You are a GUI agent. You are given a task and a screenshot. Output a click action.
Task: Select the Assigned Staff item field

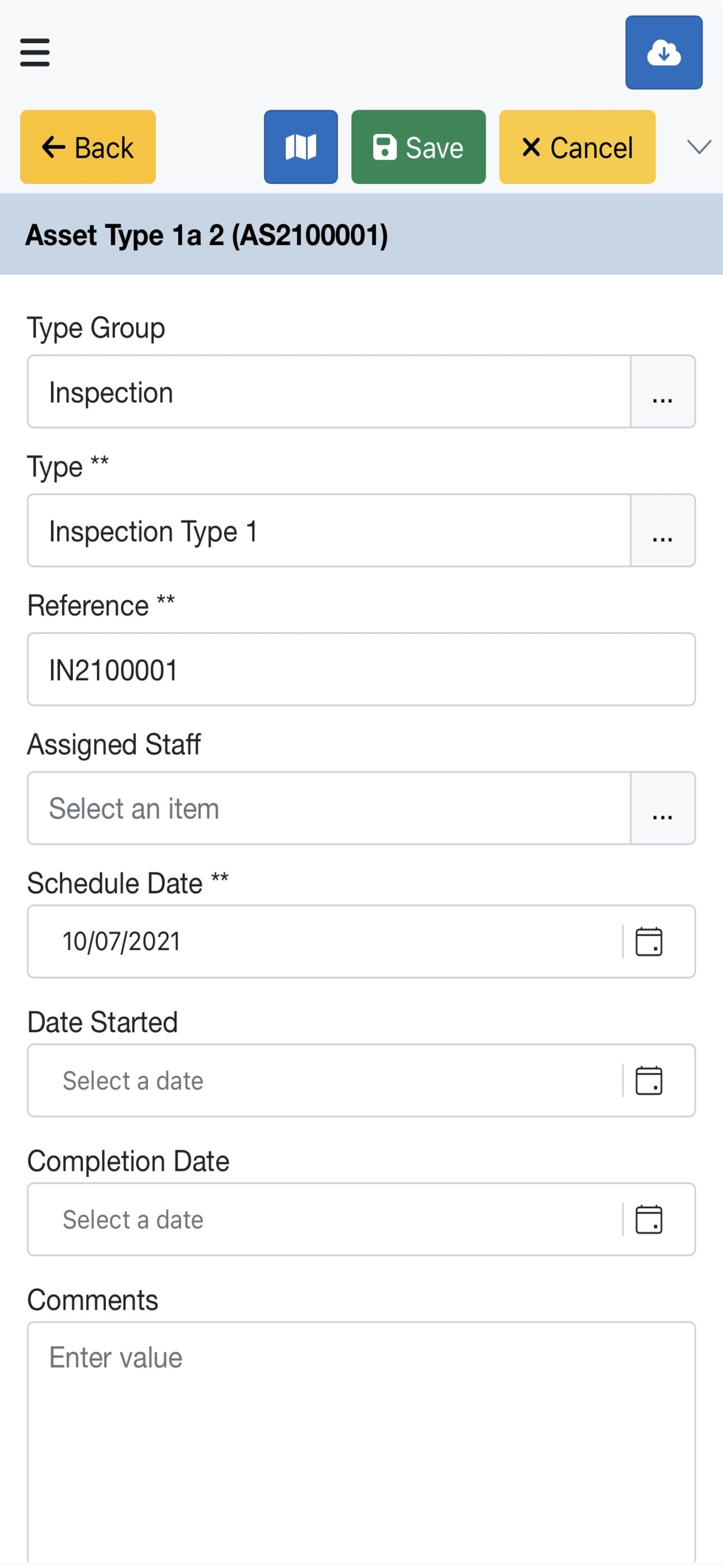tap(329, 808)
